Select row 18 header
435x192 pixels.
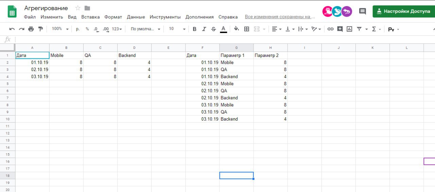(x=7, y=176)
